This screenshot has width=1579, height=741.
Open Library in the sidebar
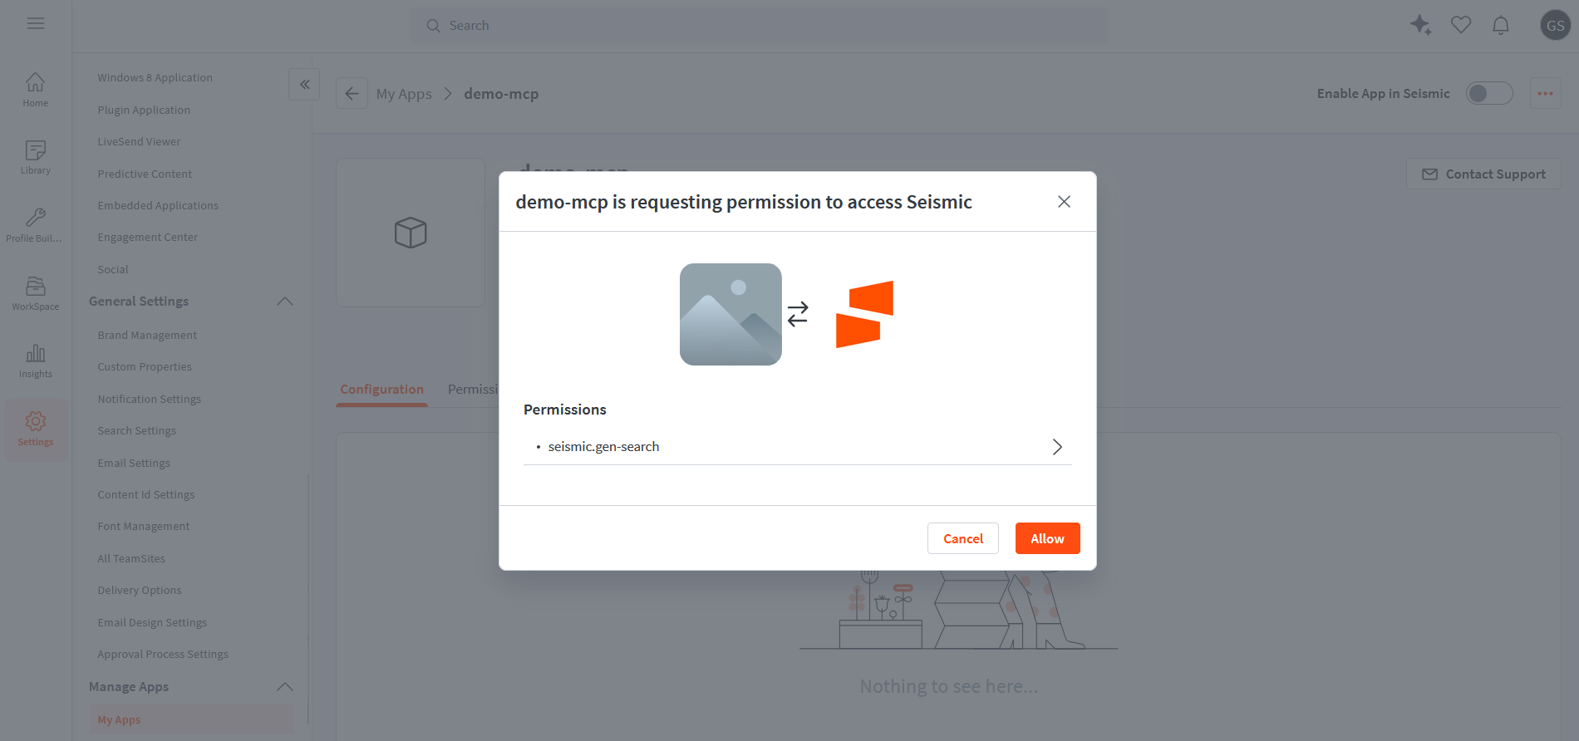point(36,157)
